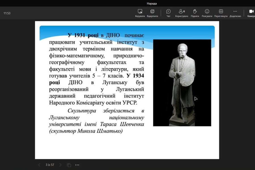Click the slide counter "3 із 57"
Image resolution: width=255 pixels, height=170 pixels.
(50, 165)
